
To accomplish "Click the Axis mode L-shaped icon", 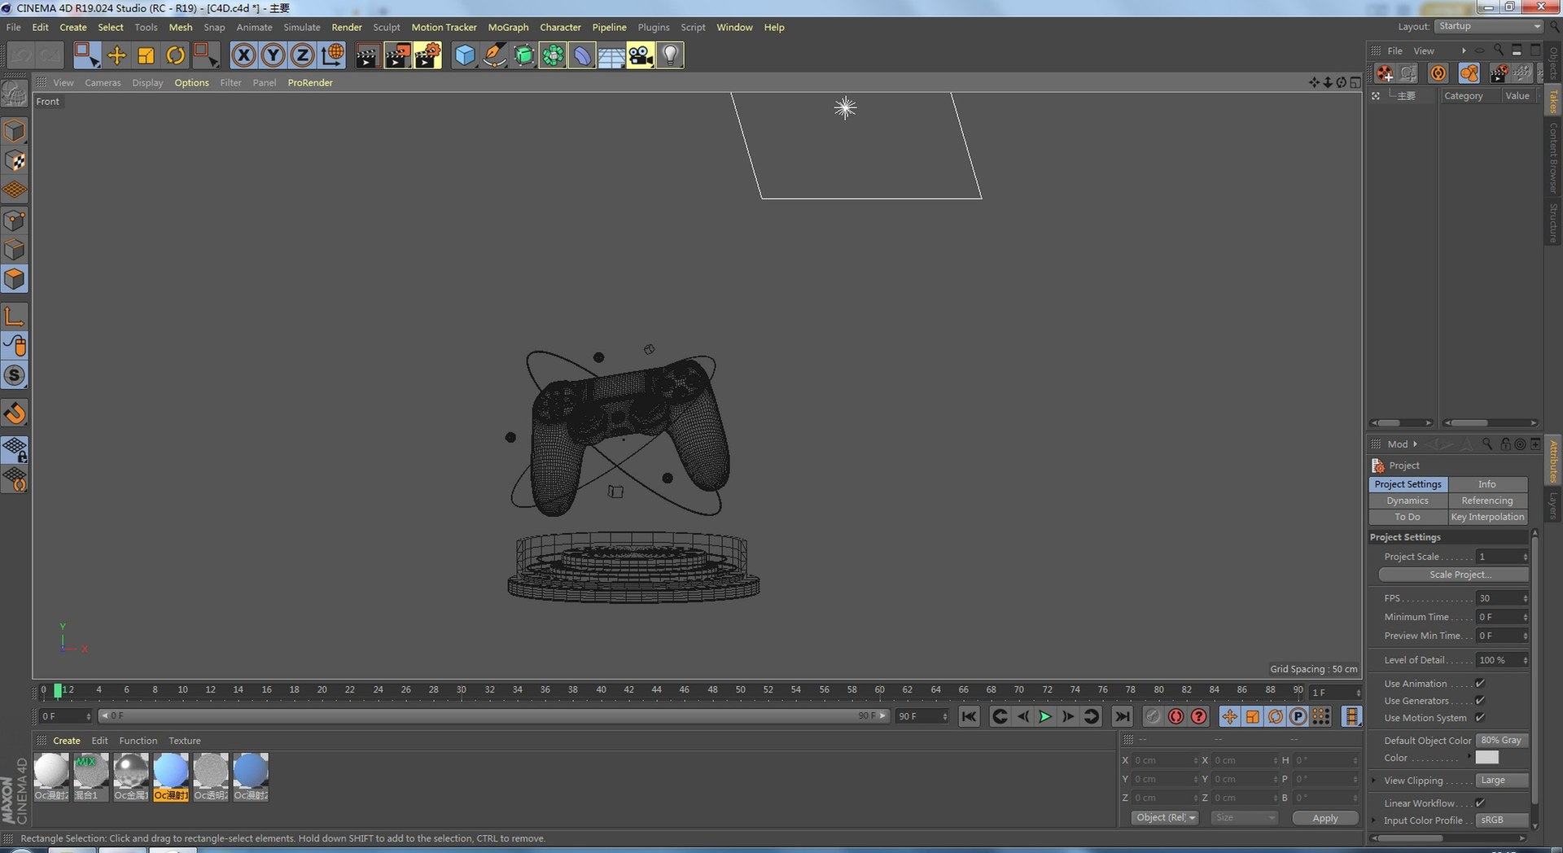I will pos(15,317).
